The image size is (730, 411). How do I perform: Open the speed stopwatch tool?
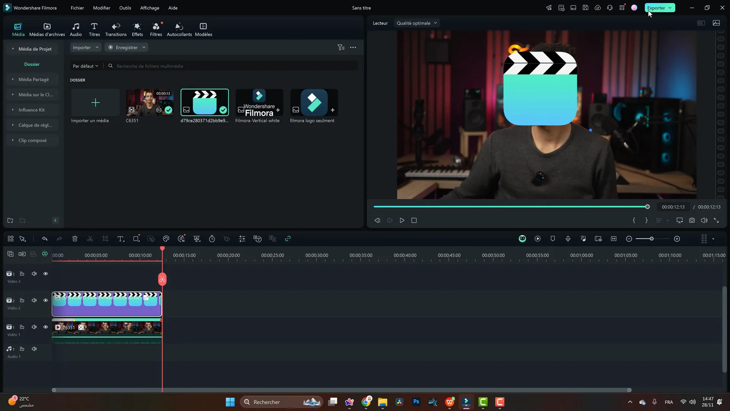point(212,239)
